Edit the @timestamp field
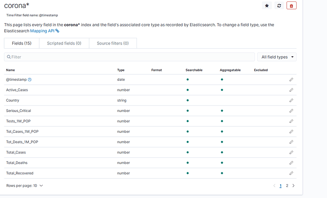The height and width of the screenshot is (198, 327). [x=291, y=80]
